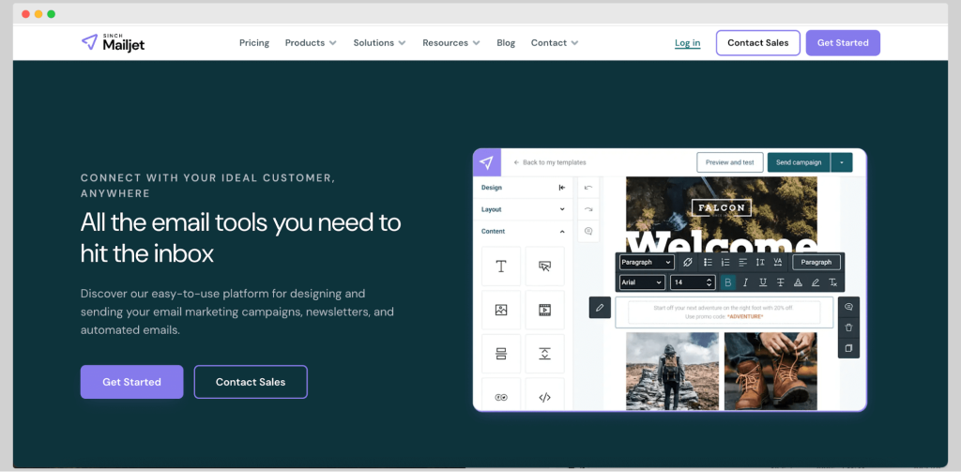Click Preview and test button

pos(730,162)
